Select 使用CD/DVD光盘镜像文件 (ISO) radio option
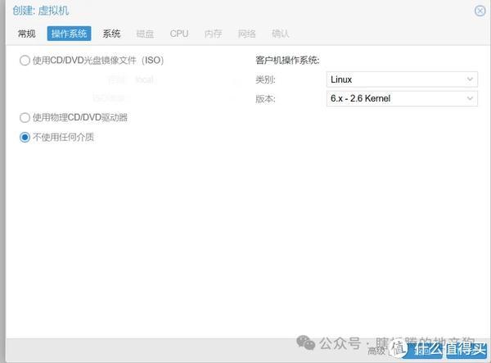The height and width of the screenshot is (363, 491). coord(25,60)
